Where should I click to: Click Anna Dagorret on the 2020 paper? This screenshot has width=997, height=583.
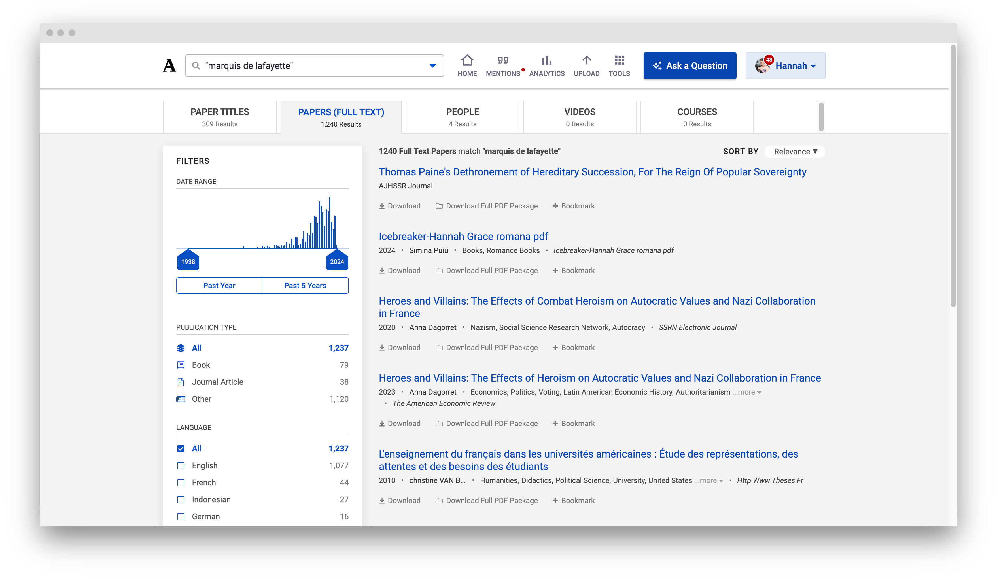point(433,327)
